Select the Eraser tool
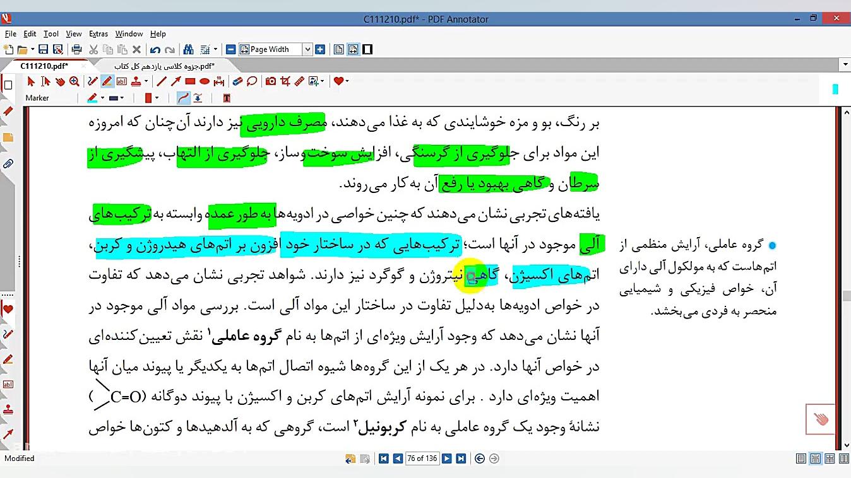 pyautogui.click(x=237, y=81)
